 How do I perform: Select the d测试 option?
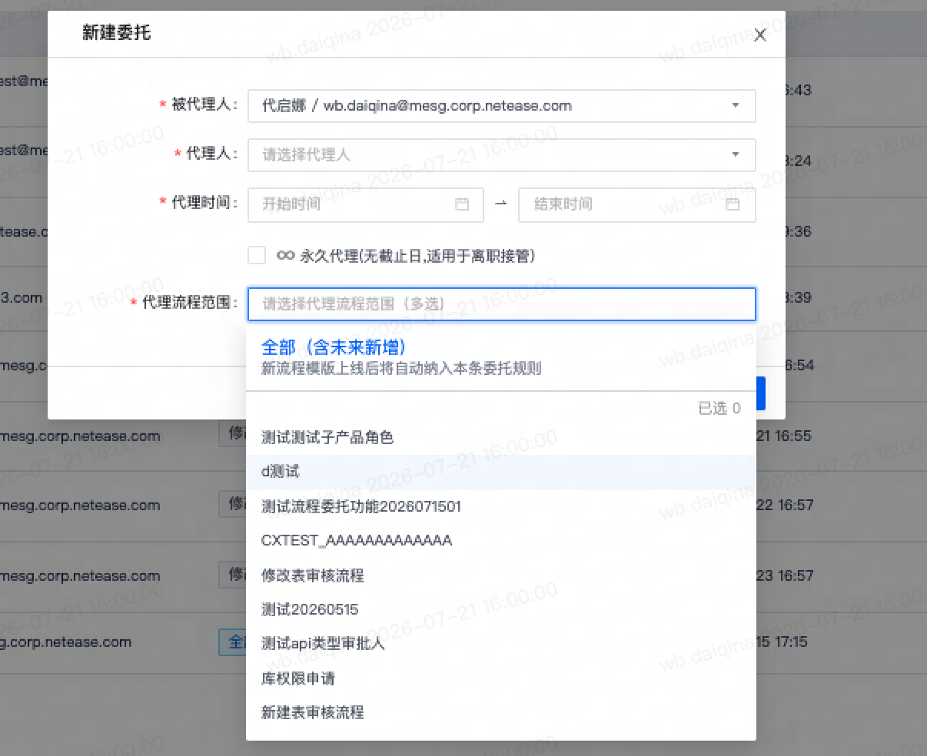pyautogui.click(x=500, y=472)
